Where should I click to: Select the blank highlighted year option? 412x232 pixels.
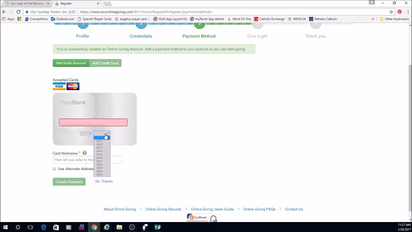coord(102,138)
